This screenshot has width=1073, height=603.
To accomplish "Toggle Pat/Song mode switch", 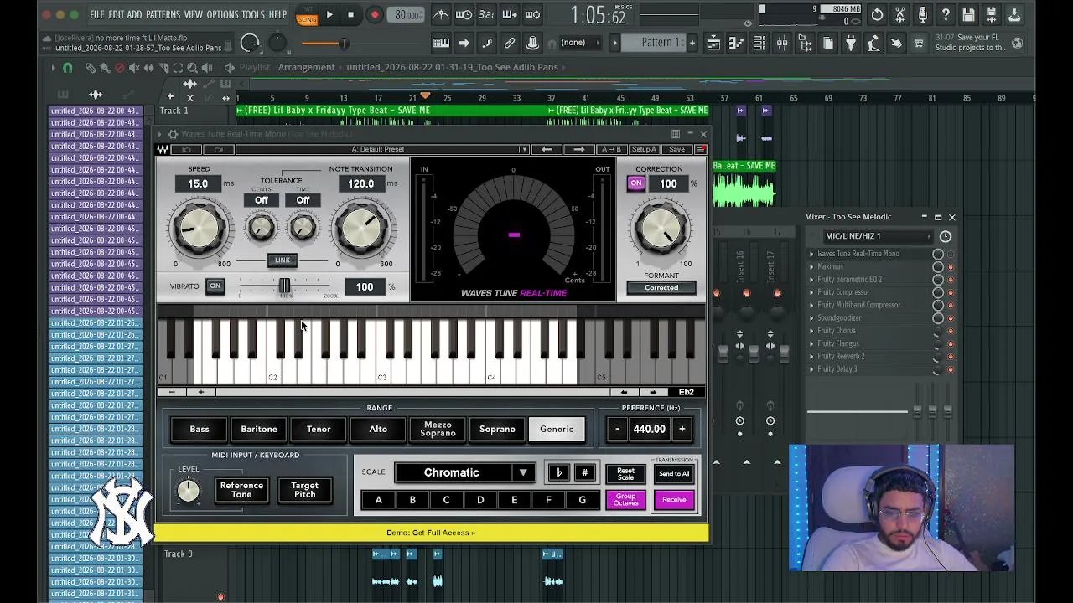I will 307,15.
